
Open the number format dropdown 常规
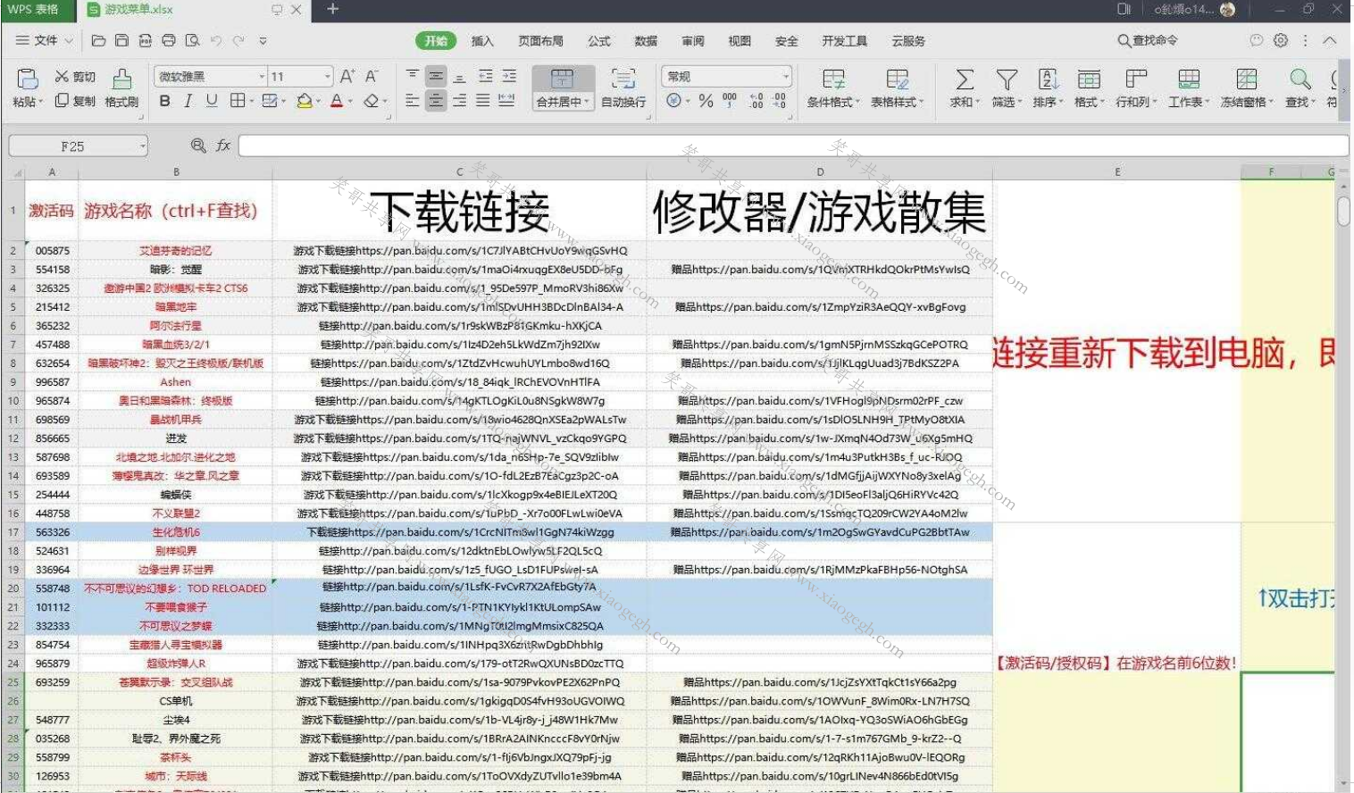point(785,77)
